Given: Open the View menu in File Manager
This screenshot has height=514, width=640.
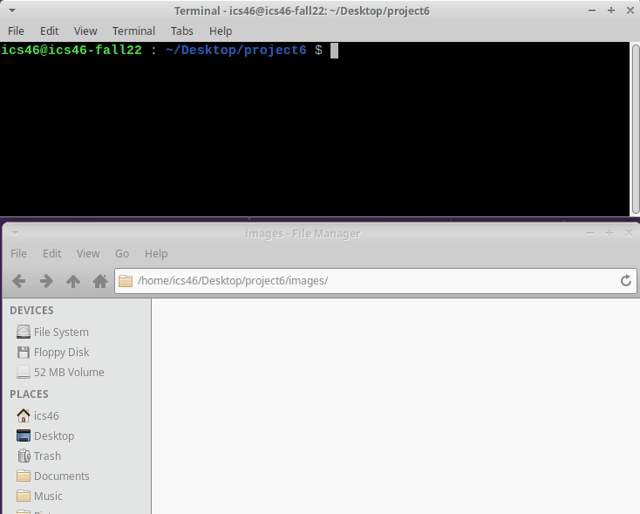Looking at the screenshot, I should click(88, 253).
